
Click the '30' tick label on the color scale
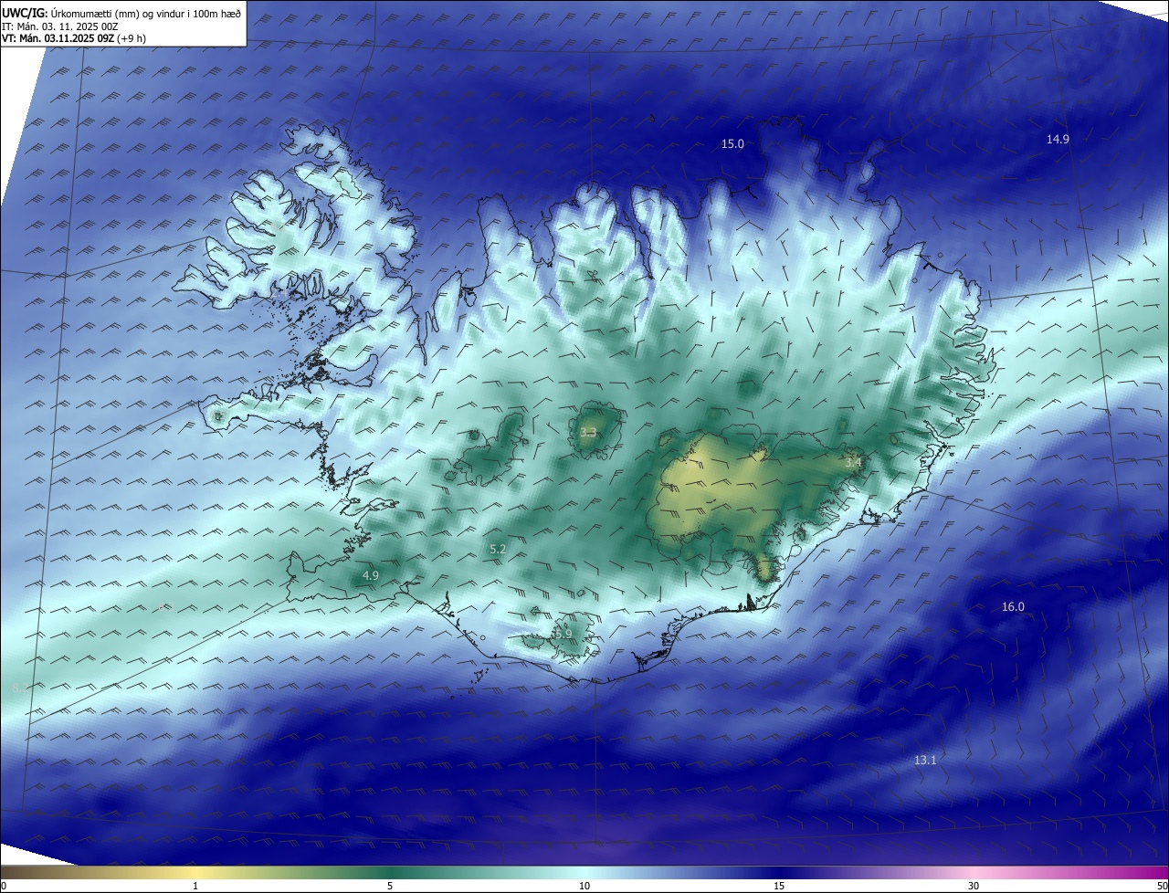coord(974,886)
